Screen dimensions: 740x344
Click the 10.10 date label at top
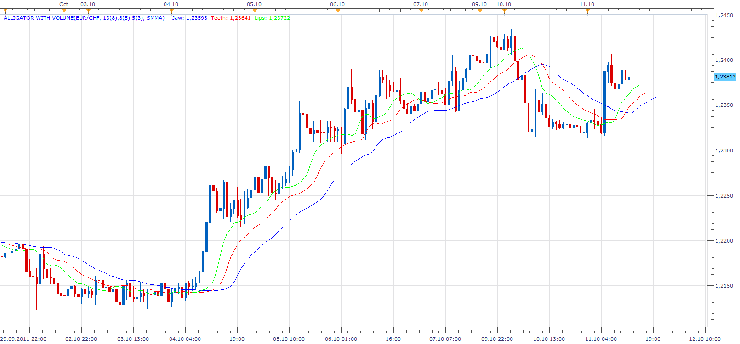[504, 4]
